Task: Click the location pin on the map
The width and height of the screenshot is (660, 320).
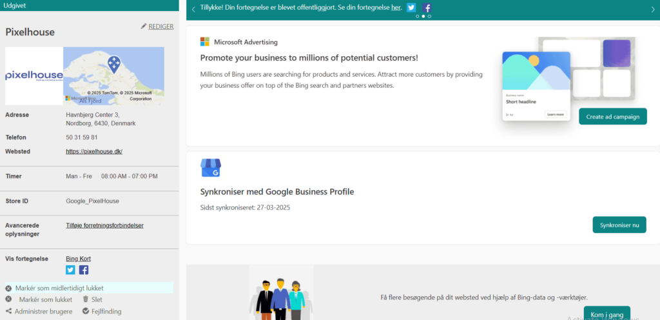Action: coord(113,64)
